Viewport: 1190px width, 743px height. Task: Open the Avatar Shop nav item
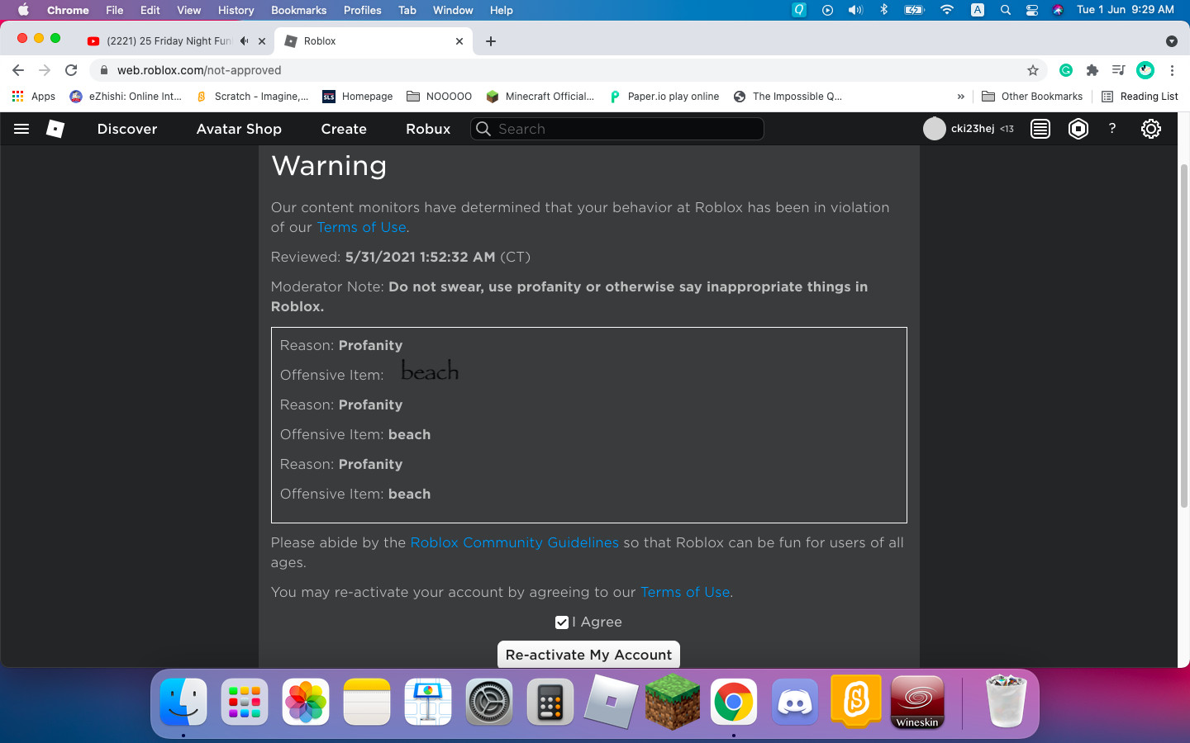point(239,129)
